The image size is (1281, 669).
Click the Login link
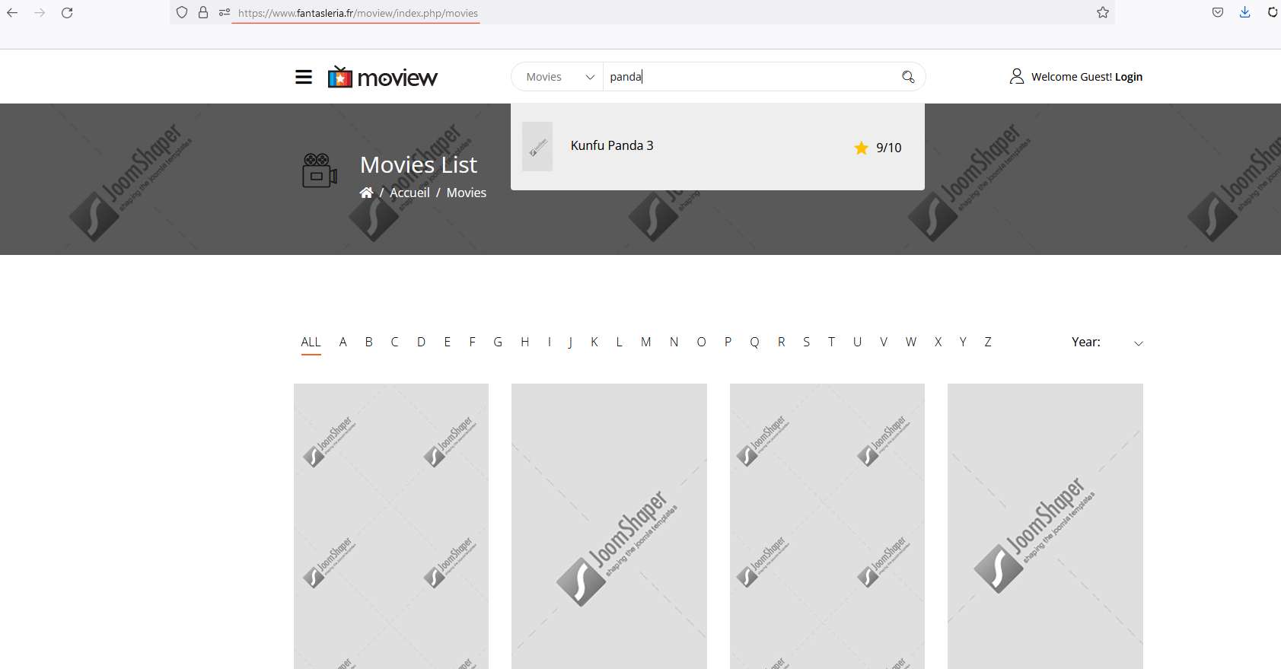pyautogui.click(x=1128, y=77)
